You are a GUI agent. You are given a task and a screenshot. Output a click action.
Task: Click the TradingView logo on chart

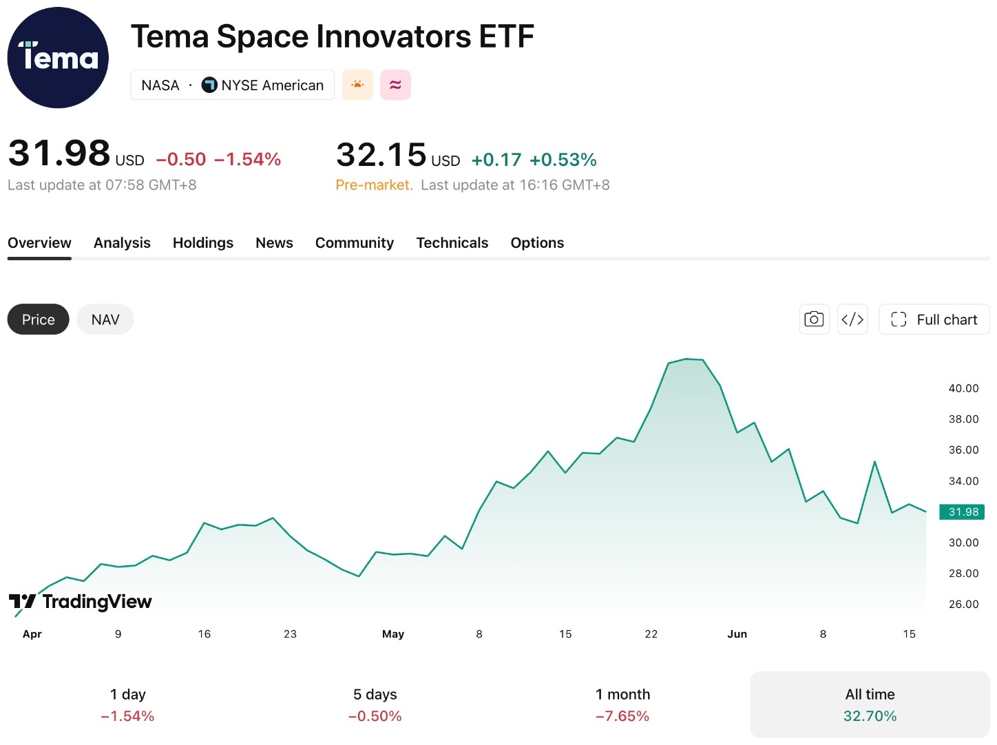click(x=81, y=602)
